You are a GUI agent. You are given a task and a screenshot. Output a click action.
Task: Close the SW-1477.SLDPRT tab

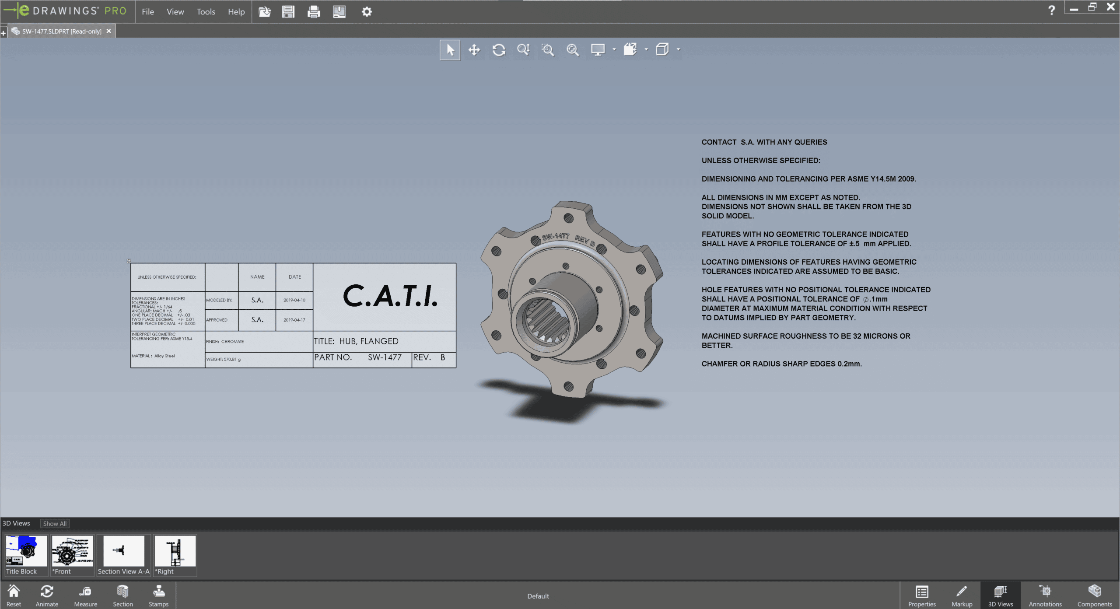click(x=109, y=31)
